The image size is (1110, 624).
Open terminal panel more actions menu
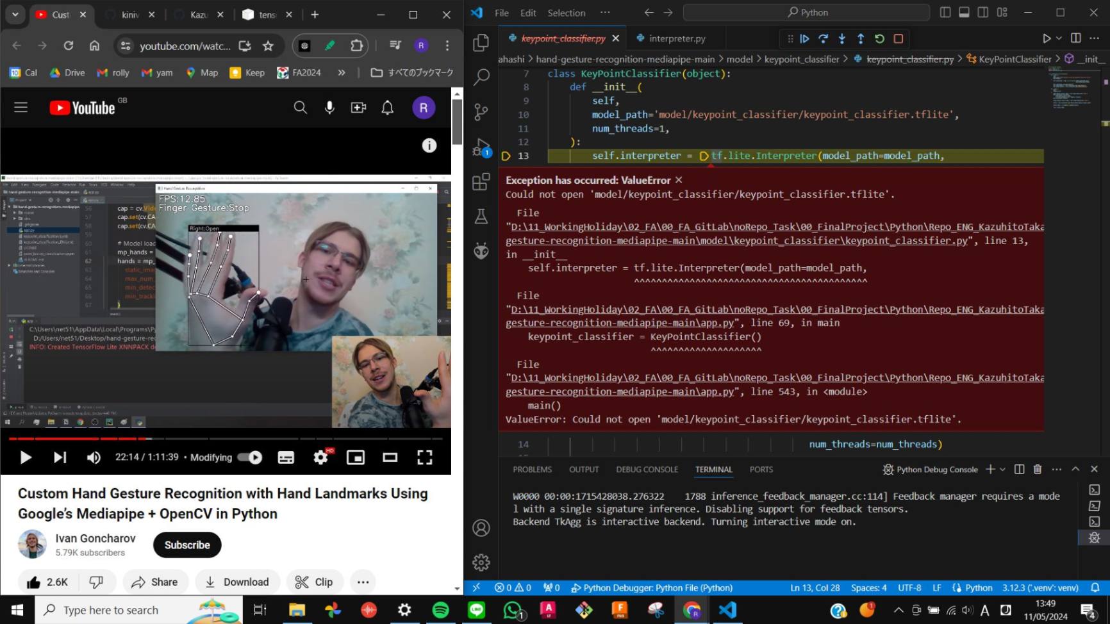[1057, 470]
